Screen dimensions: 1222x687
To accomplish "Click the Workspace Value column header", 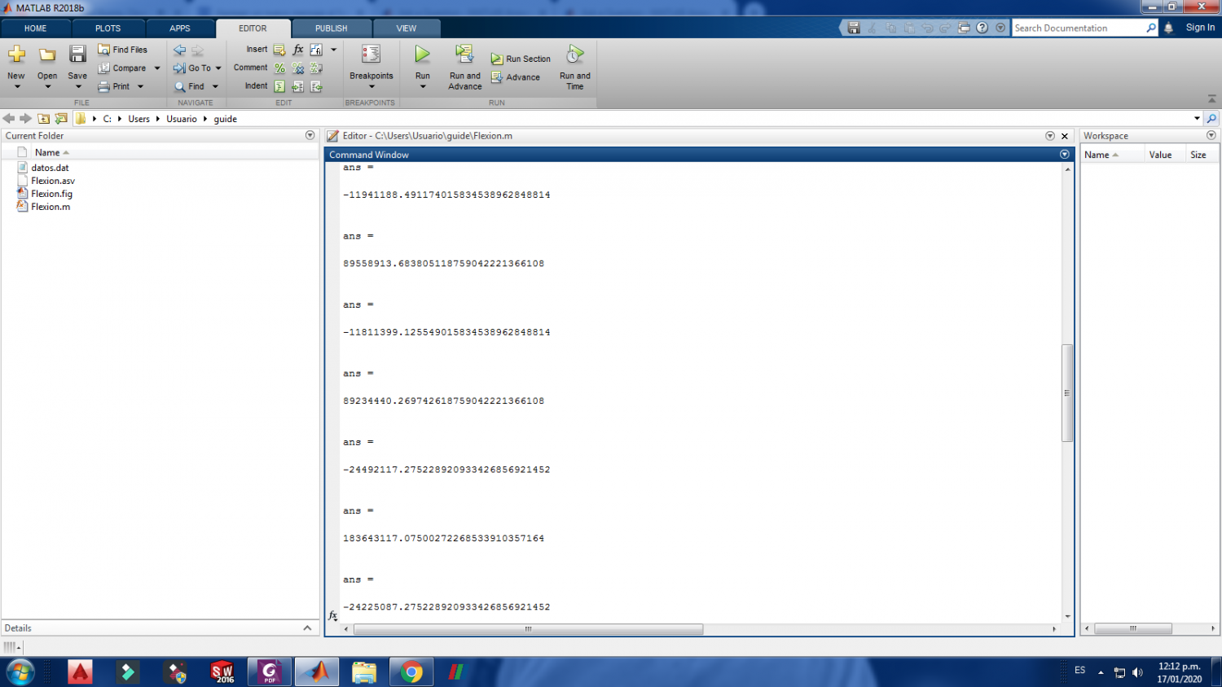I will coord(1160,155).
